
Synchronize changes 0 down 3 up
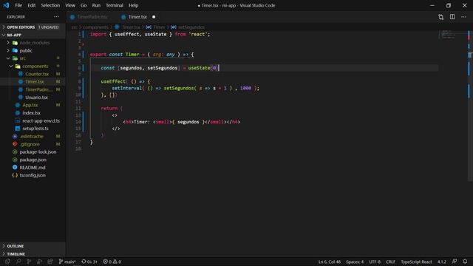pos(89,262)
